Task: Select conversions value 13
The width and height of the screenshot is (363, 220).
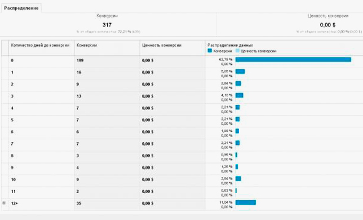Action: click(x=79, y=96)
